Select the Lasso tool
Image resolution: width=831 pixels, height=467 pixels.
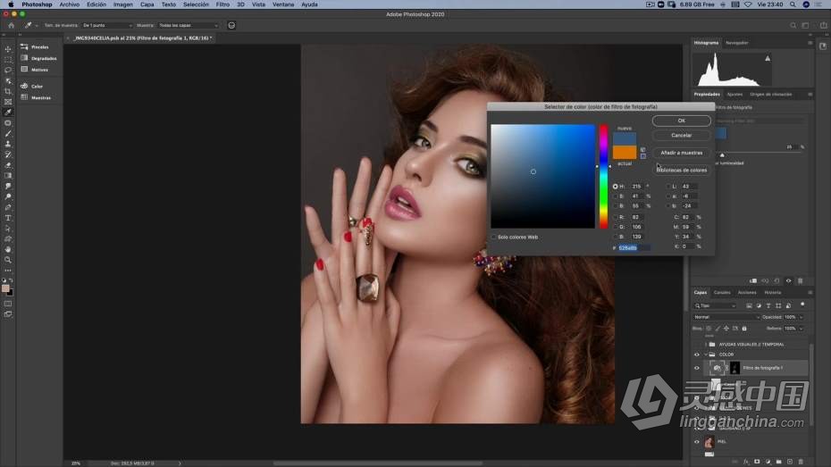(x=8, y=70)
